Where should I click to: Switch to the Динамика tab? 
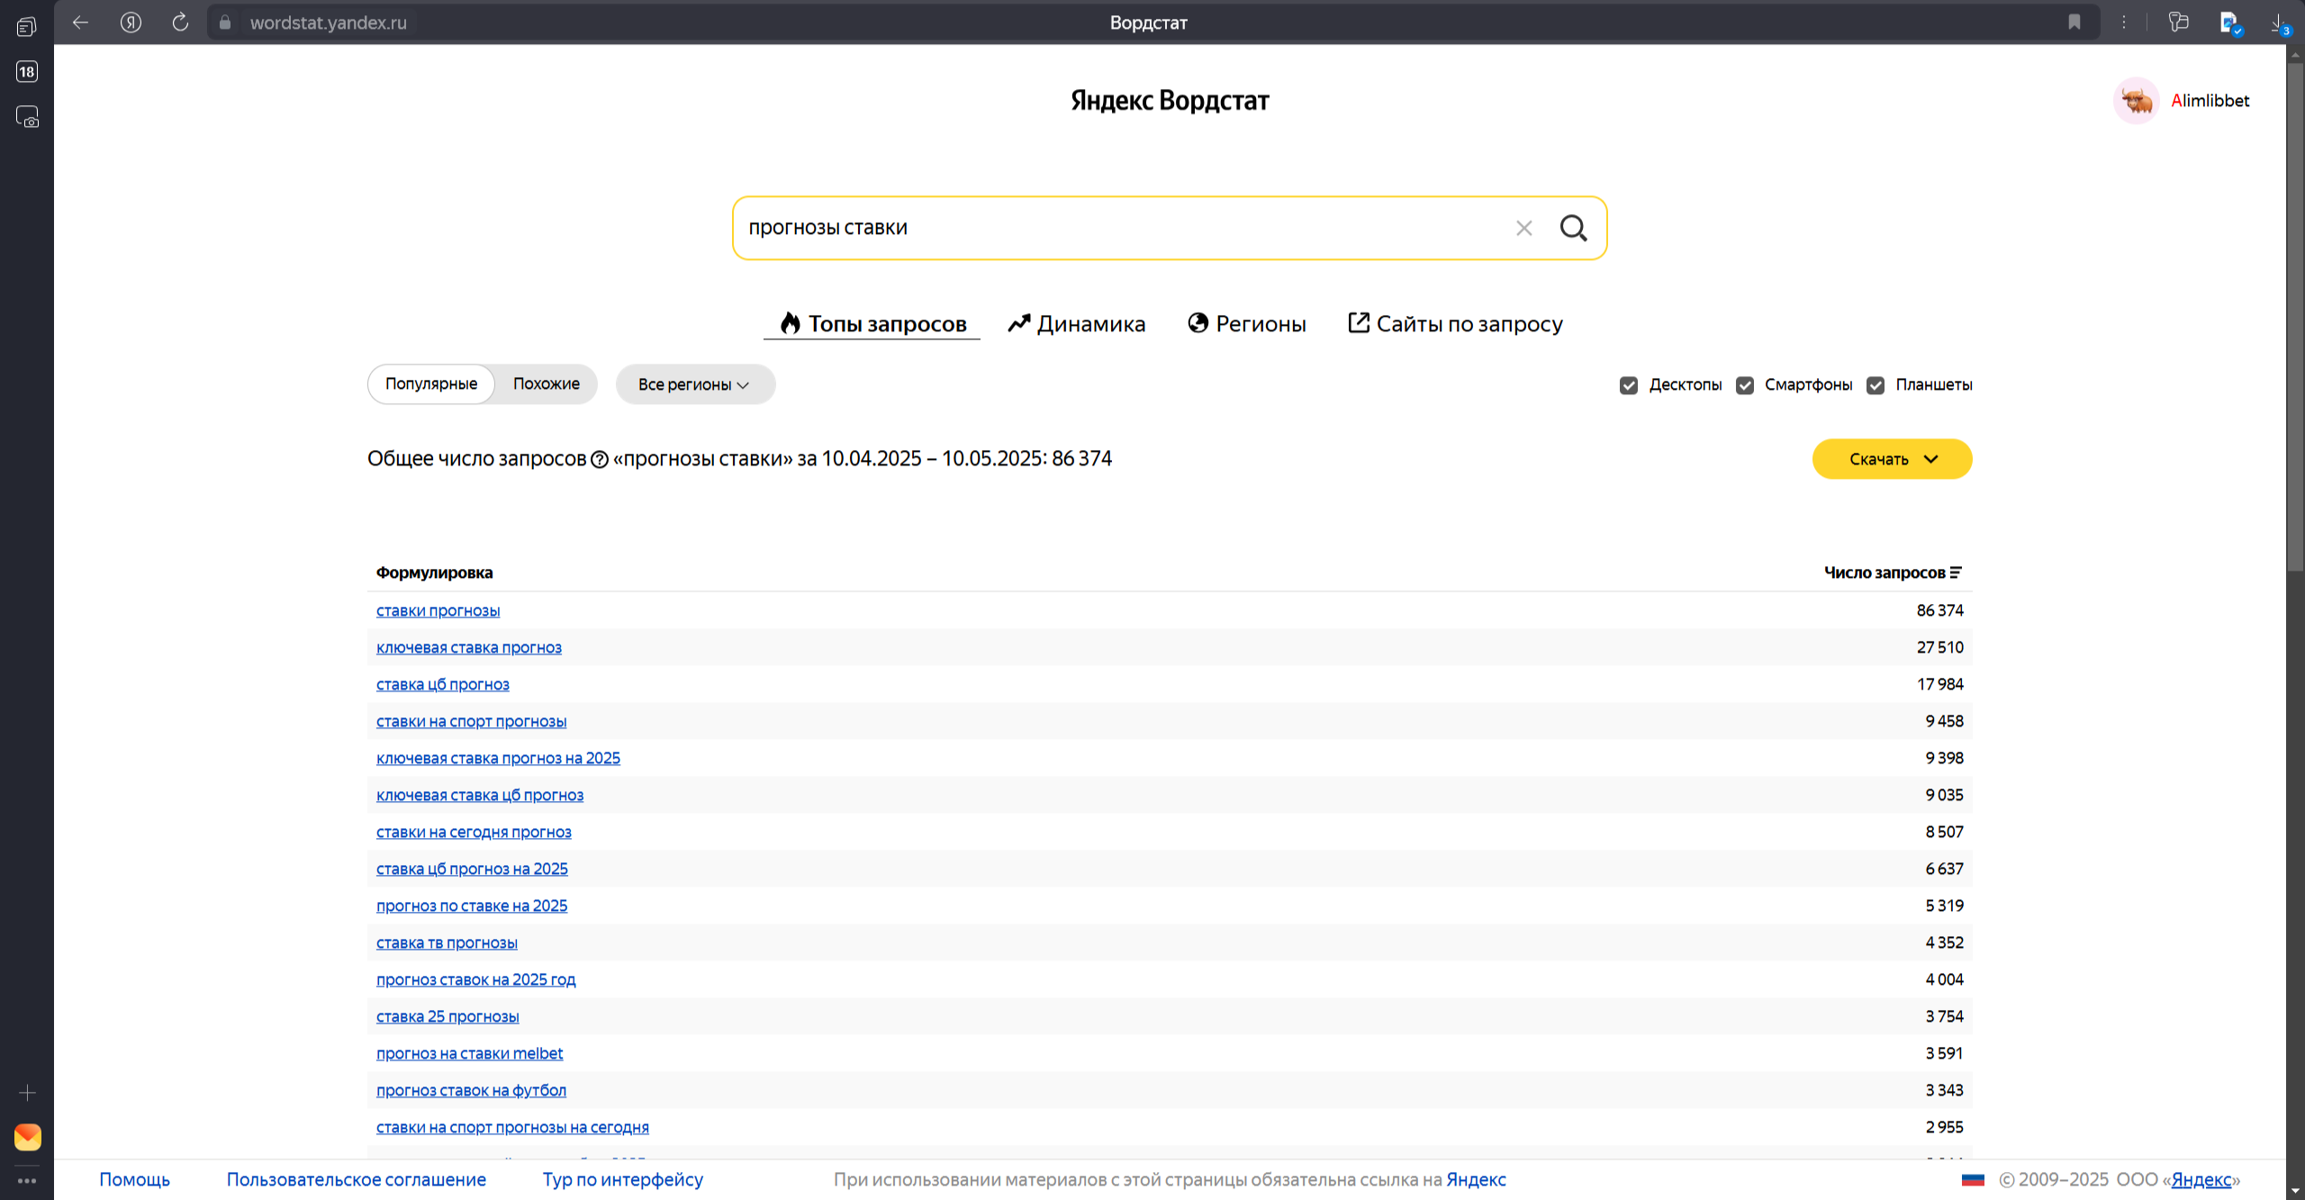1076,324
